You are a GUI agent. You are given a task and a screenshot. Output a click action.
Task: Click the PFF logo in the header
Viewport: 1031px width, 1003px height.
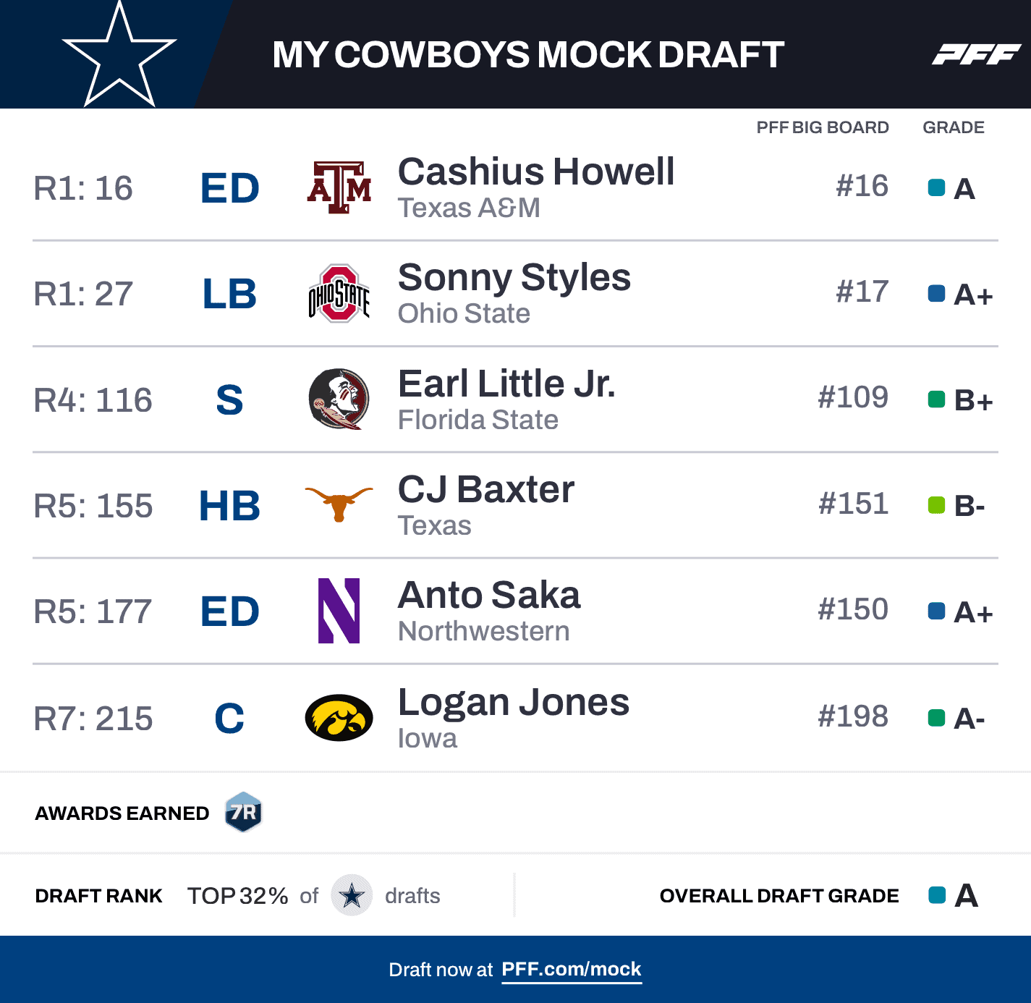click(x=976, y=54)
